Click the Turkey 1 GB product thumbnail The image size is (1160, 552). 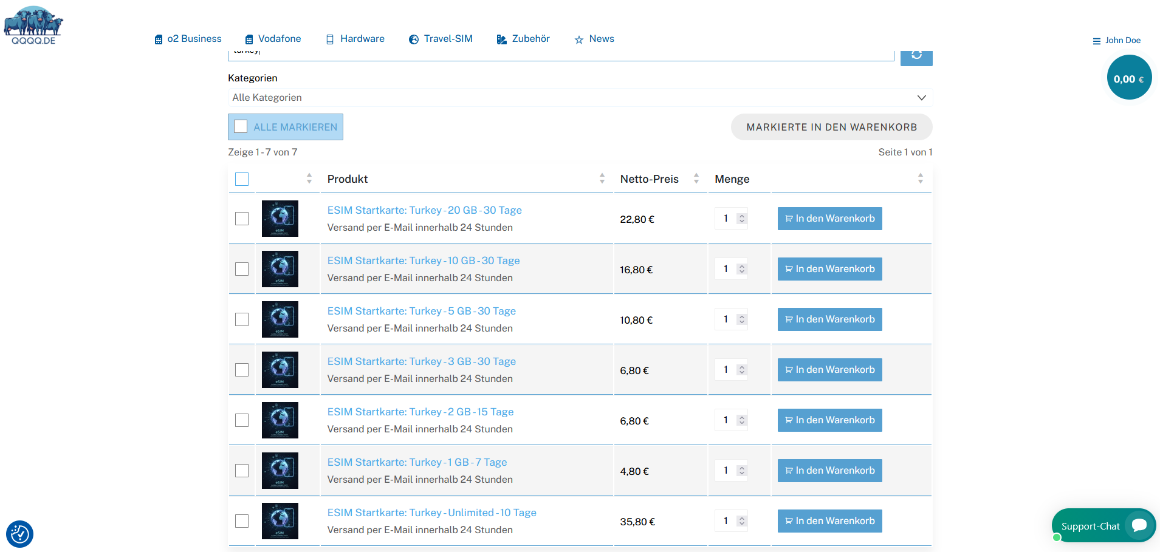[280, 471]
